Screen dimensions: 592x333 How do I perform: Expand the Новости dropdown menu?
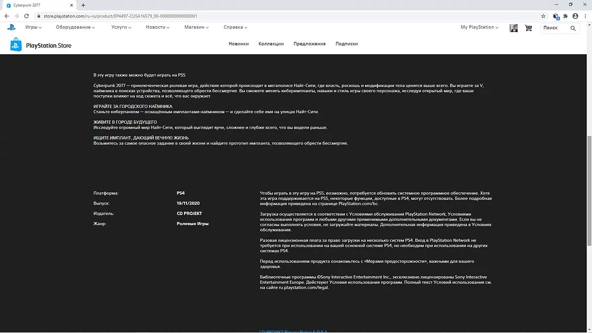coord(158,27)
